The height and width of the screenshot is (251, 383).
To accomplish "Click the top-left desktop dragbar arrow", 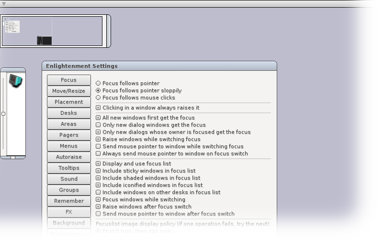I will 4,4.
